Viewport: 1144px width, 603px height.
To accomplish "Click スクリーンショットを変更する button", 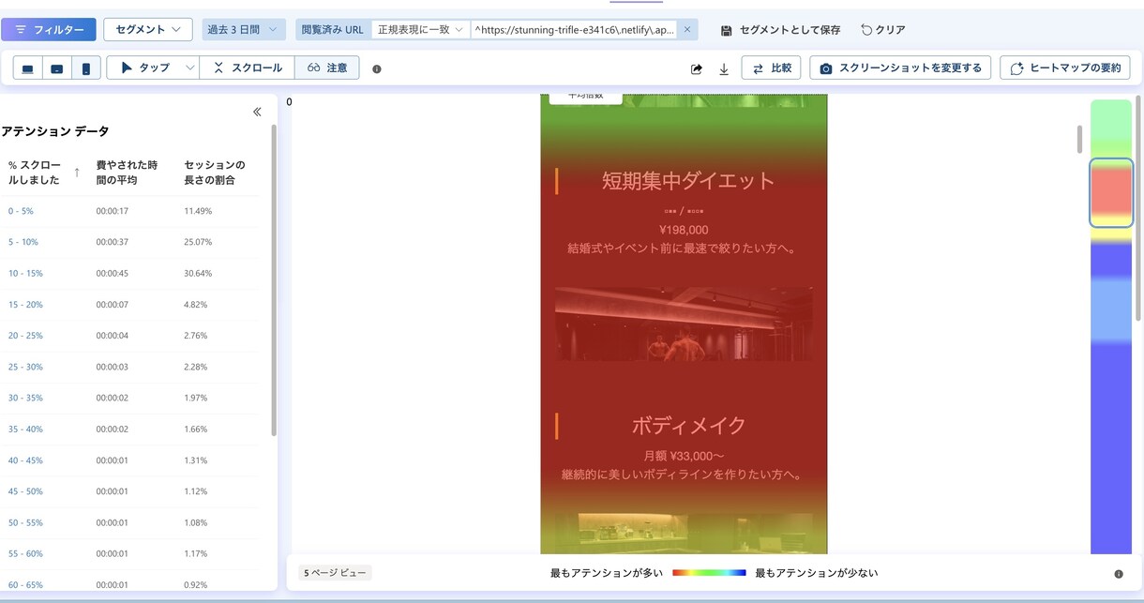I will tap(900, 68).
